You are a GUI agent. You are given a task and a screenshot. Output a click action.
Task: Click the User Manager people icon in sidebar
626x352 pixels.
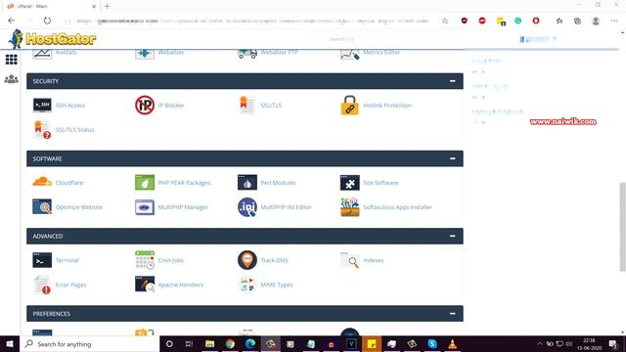coord(11,78)
